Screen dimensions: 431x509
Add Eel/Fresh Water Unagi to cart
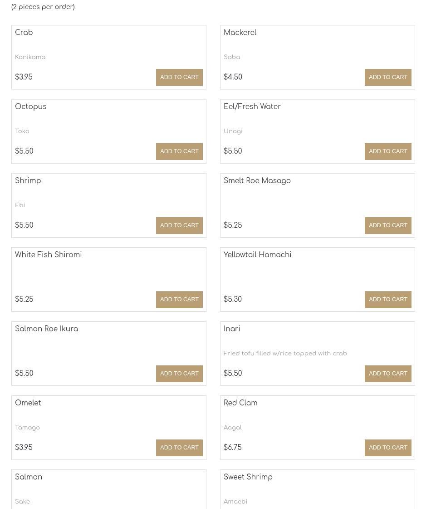point(388,151)
